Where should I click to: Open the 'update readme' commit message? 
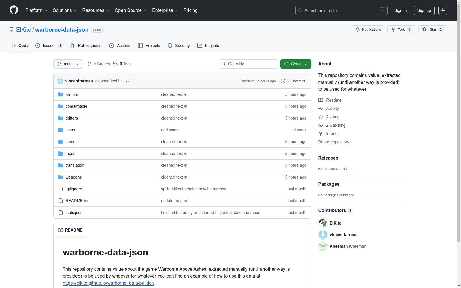pyautogui.click(x=175, y=201)
